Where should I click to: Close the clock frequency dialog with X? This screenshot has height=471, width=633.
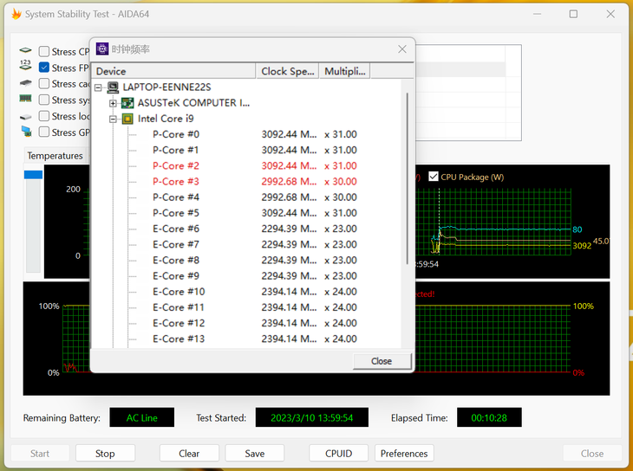[x=402, y=49]
